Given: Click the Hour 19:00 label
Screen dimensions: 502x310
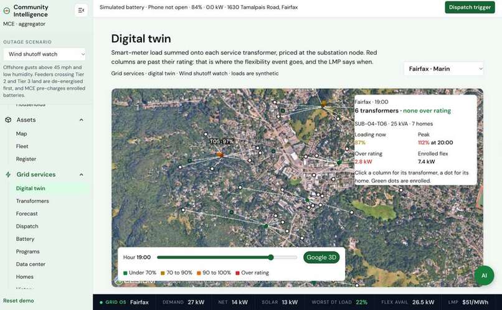Looking at the screenshot, I should 136,257.
